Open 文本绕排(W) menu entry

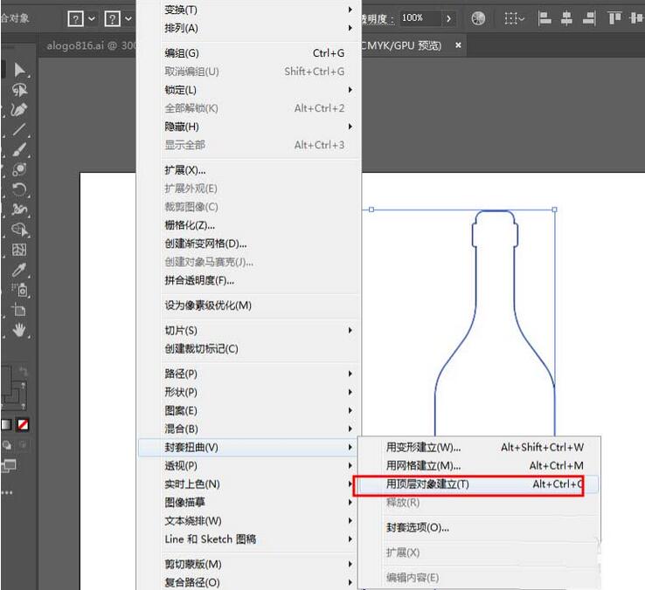point(249,521)
